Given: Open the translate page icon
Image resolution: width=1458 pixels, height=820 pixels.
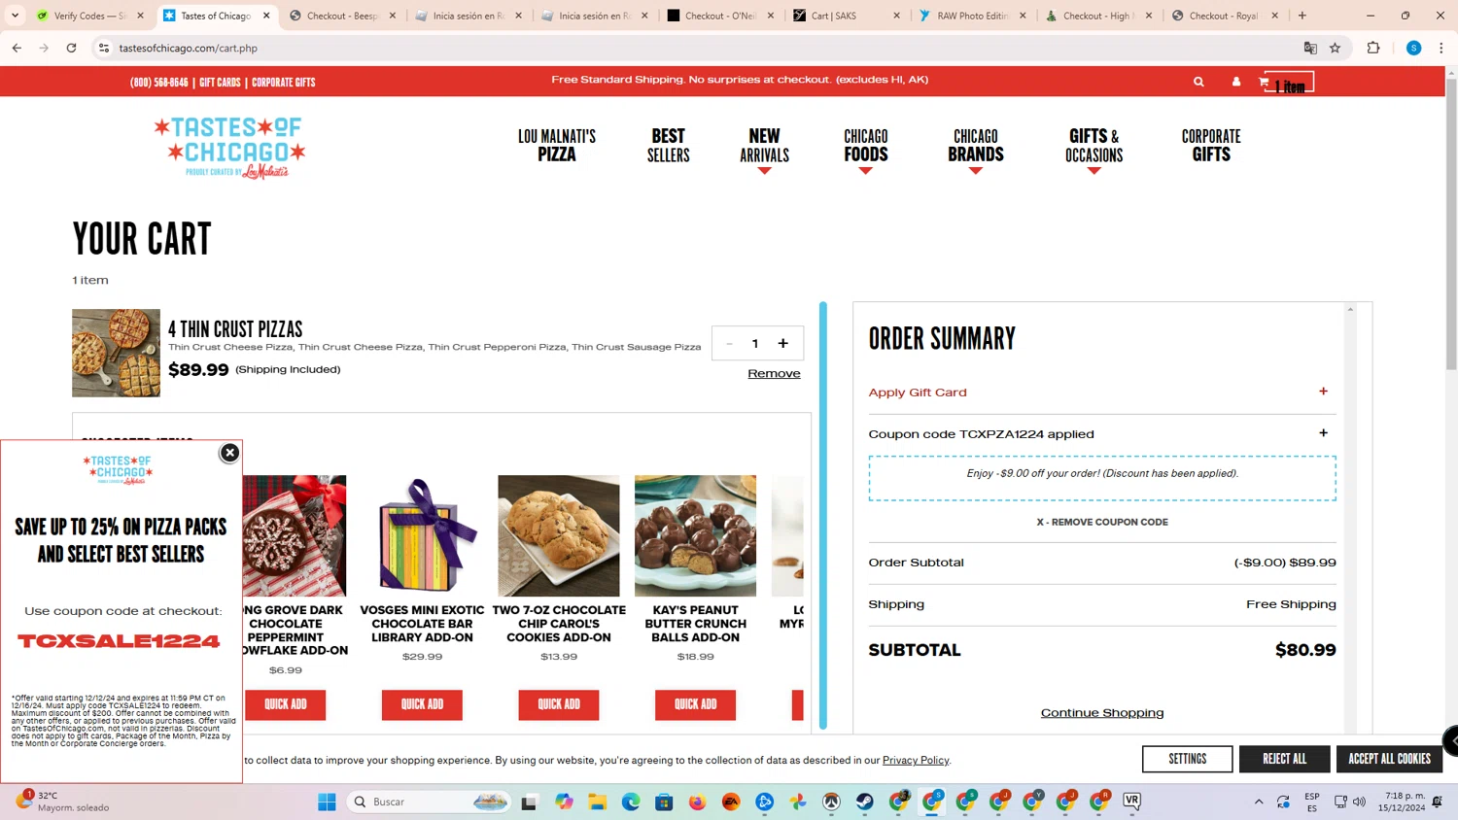Looking at the screenshot, I should click(x=1310, y=48).
